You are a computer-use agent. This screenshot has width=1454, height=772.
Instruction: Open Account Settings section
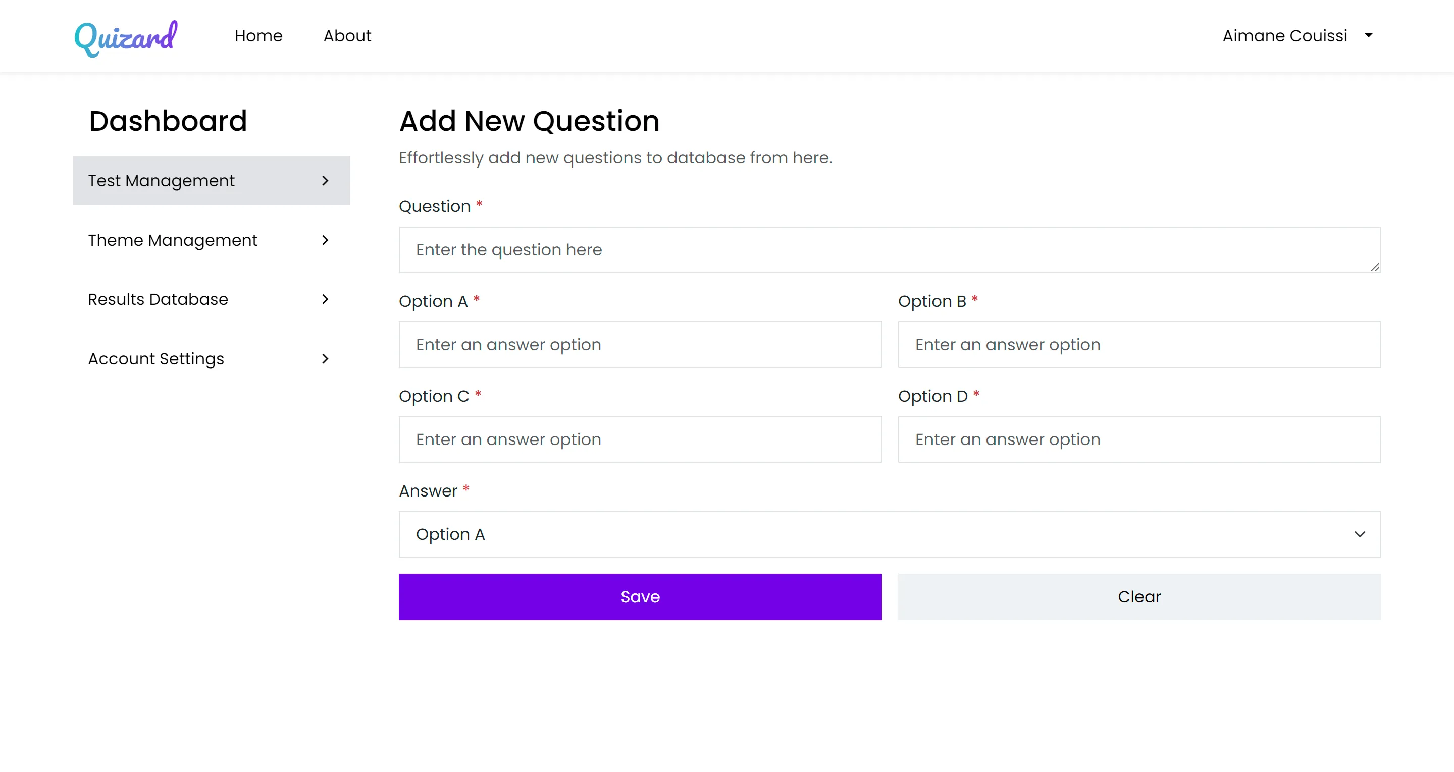pos(211,359)
